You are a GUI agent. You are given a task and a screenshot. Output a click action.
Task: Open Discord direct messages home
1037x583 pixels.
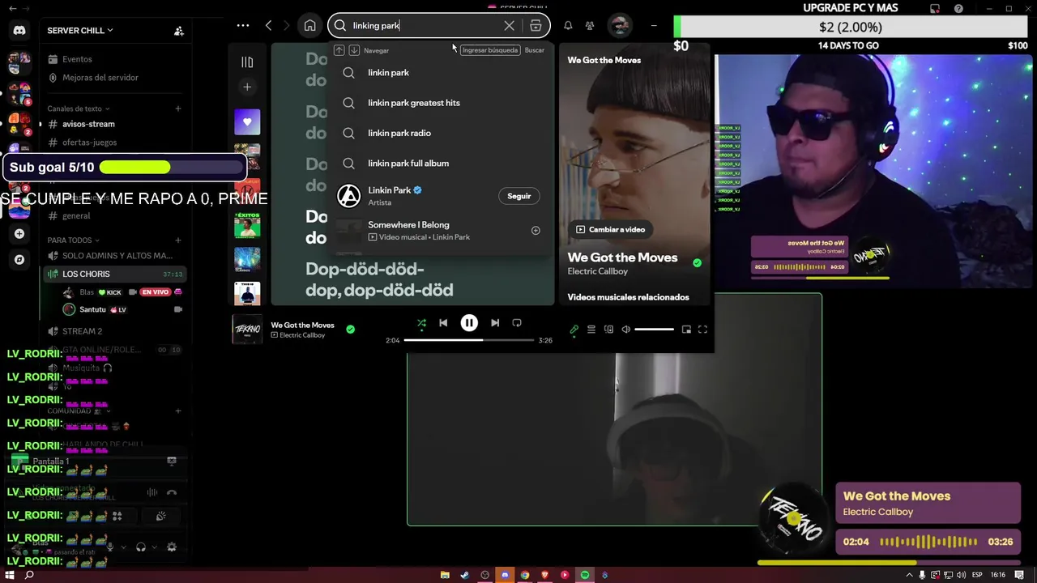click(19, 31)
